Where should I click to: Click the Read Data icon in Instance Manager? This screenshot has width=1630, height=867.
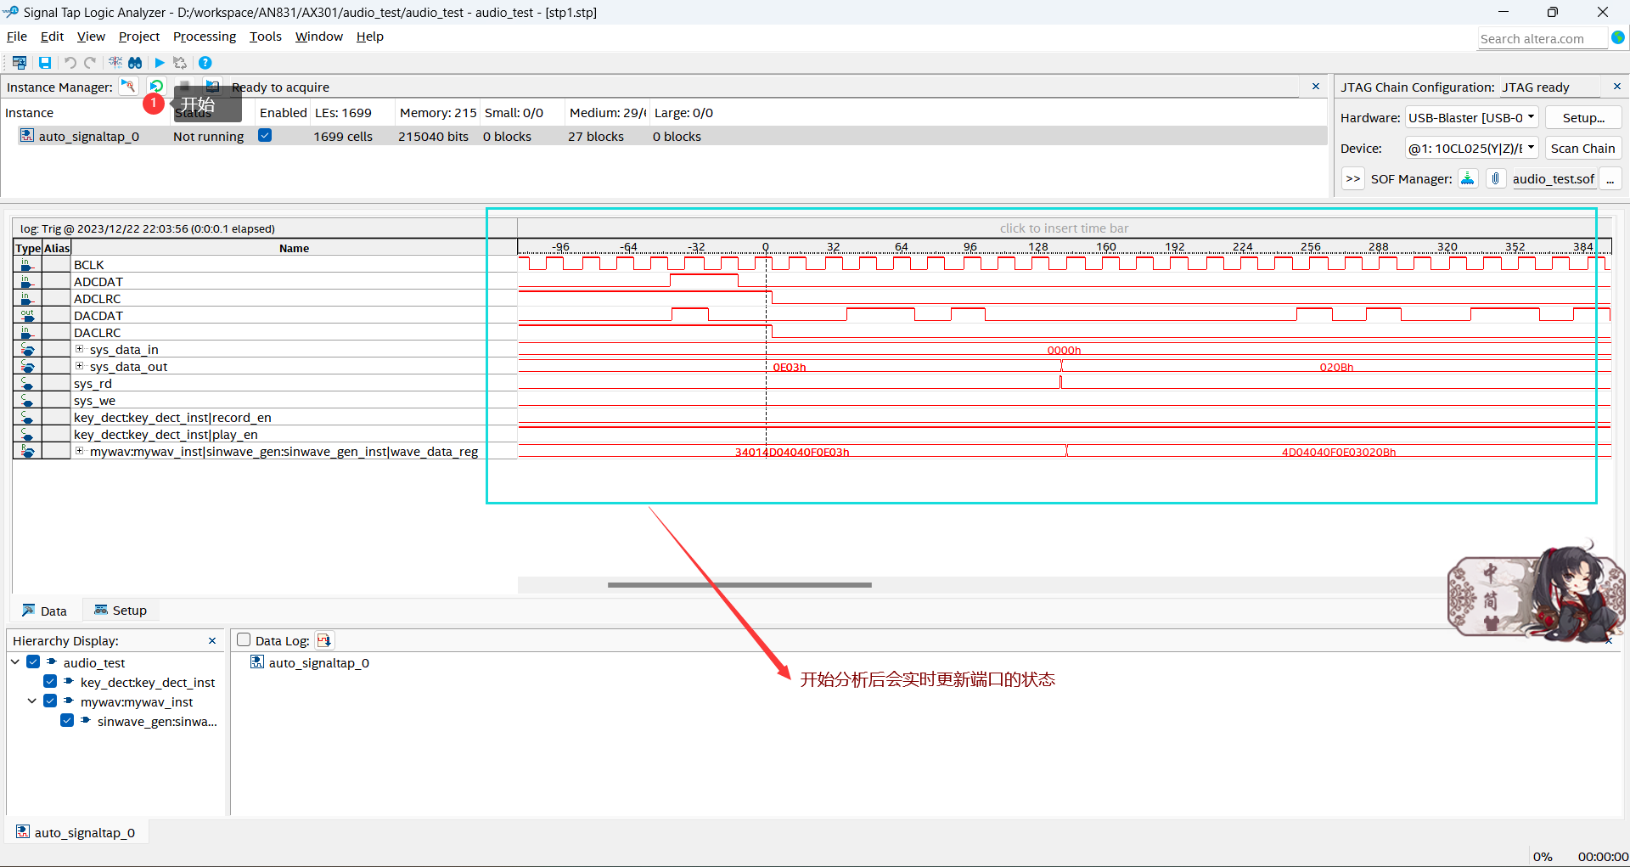tap(213, 87)
